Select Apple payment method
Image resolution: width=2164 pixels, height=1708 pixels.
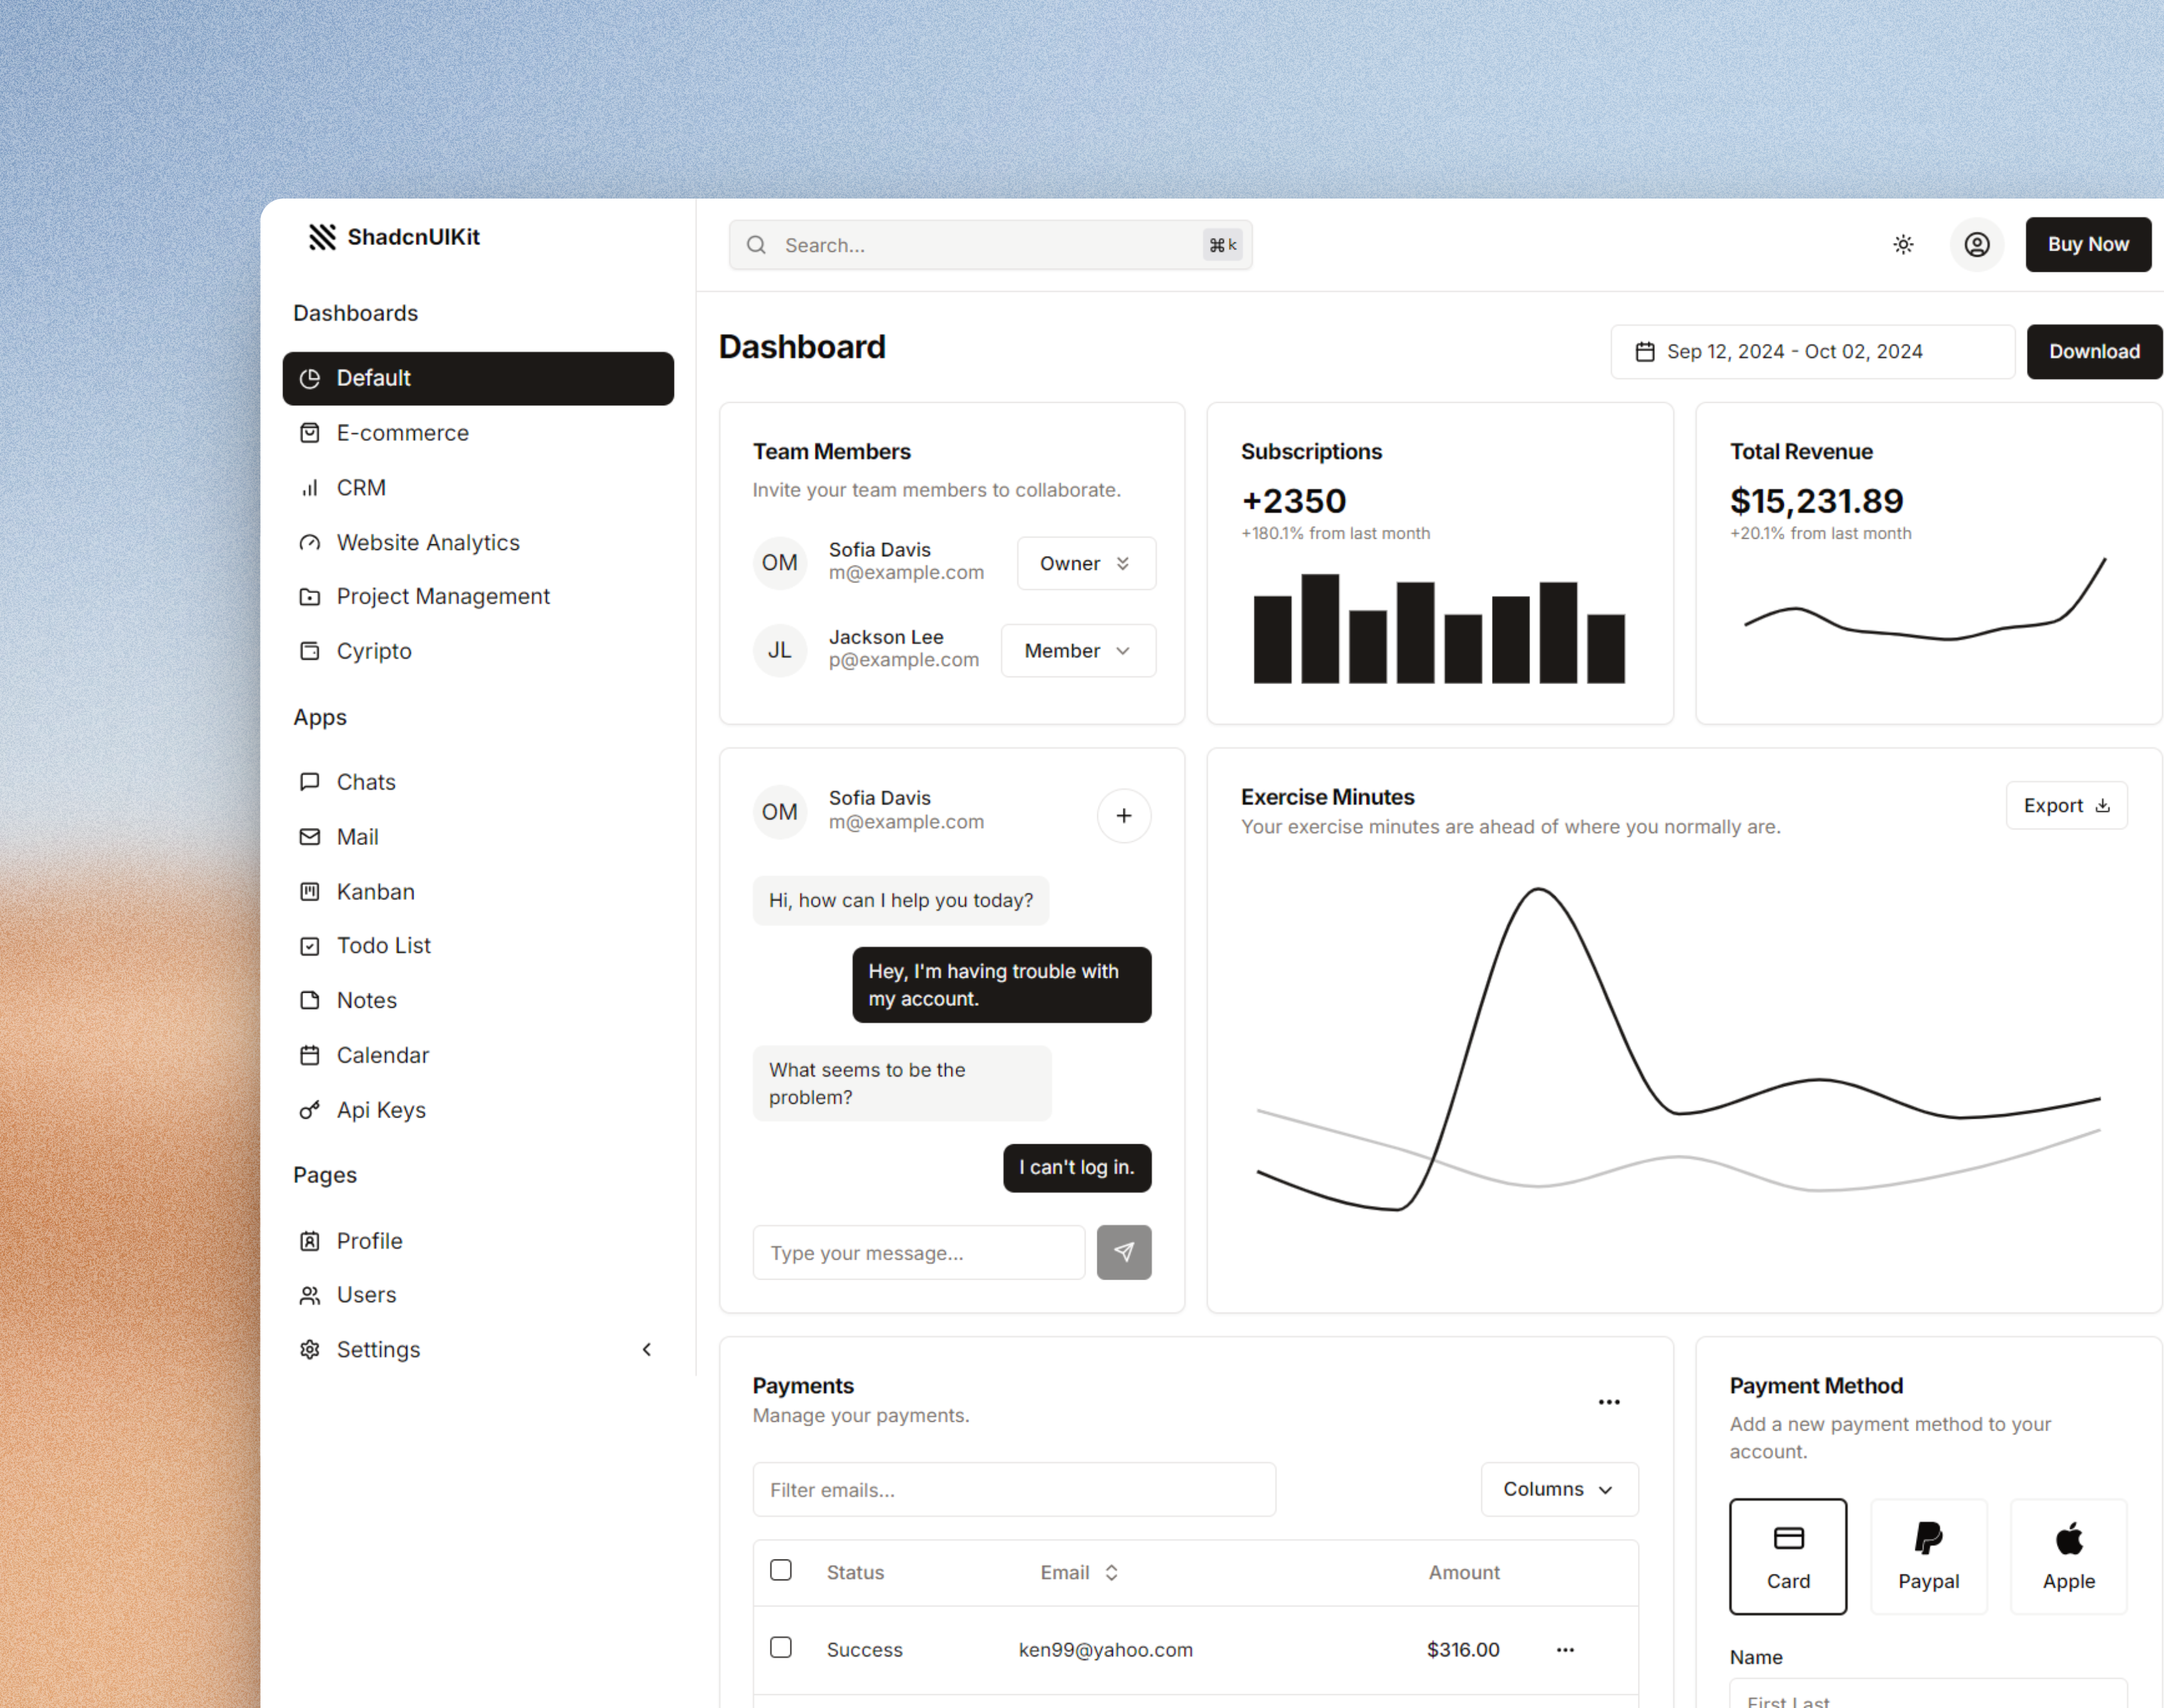click(x=2069, y=1557)
